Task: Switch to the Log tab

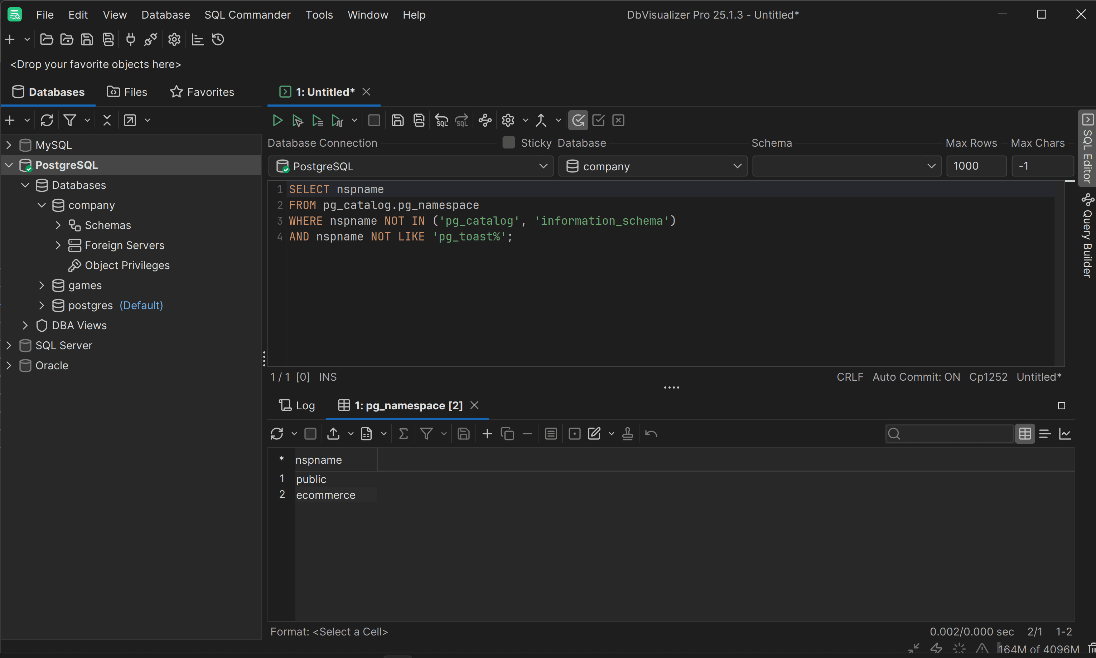Action: [x=297, y=405]
